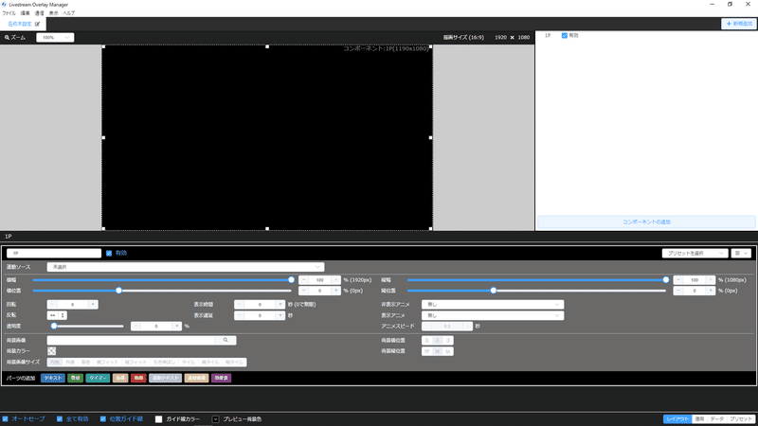Screen dimensions: 758x426
Task: Click the 縦位置 slider handle
Action: 493,291
